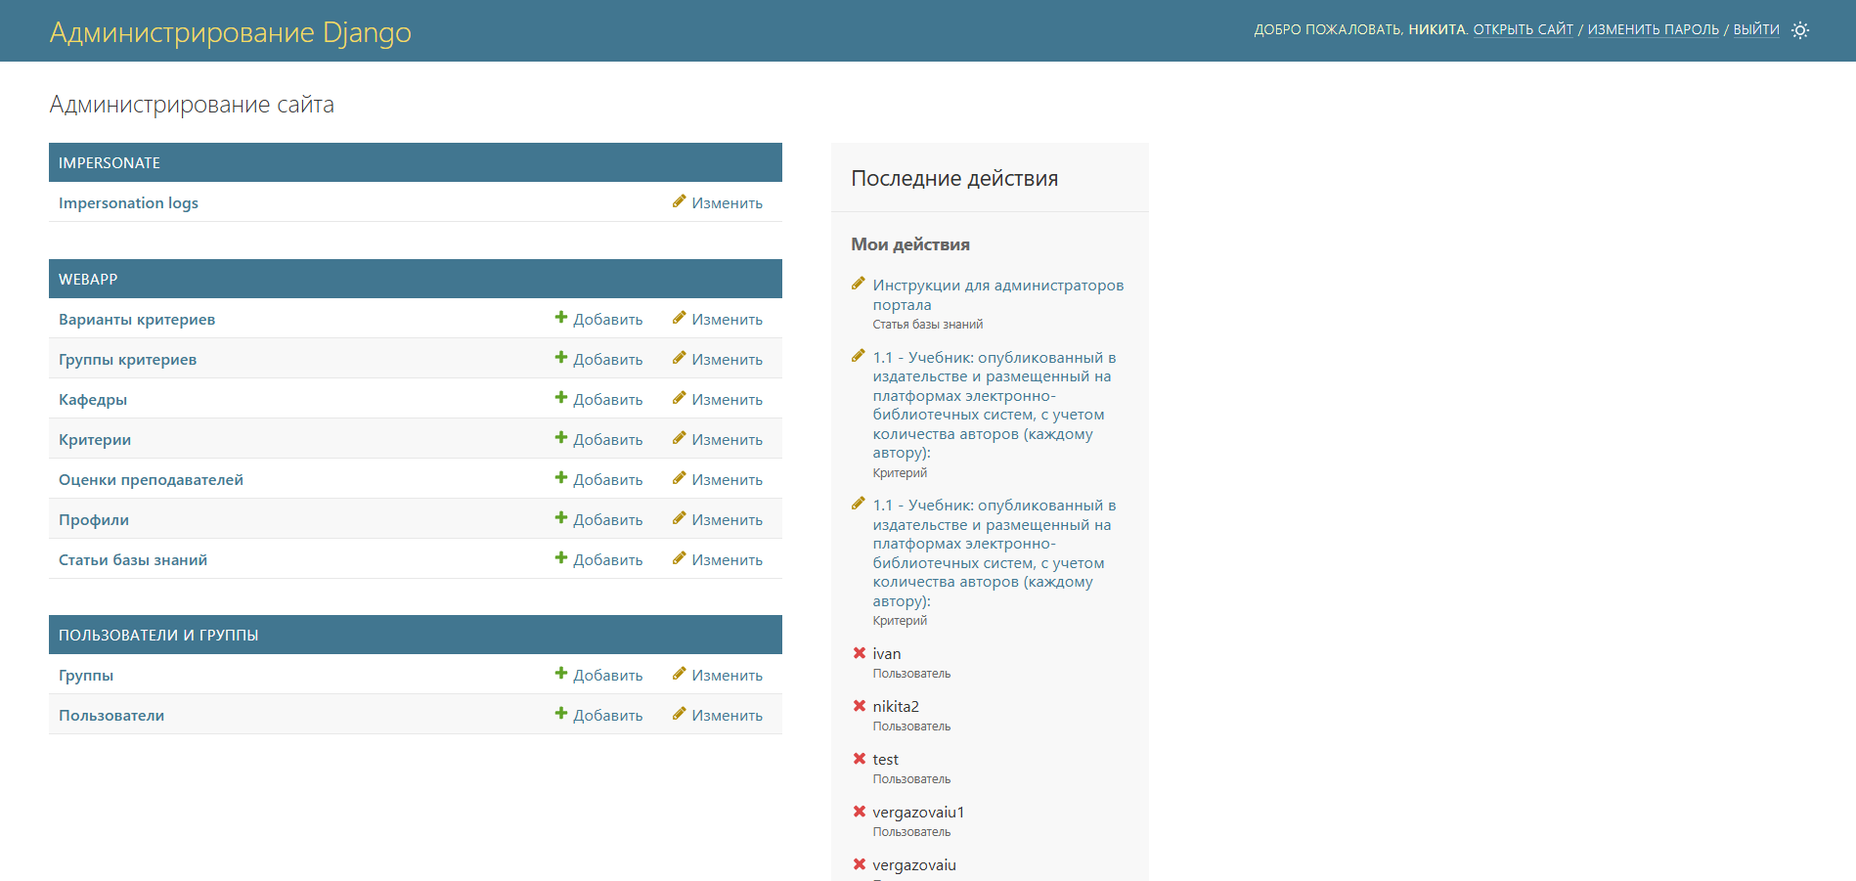
Task: Click Добавить for Варианты критериев
Action: pos(598,319)
